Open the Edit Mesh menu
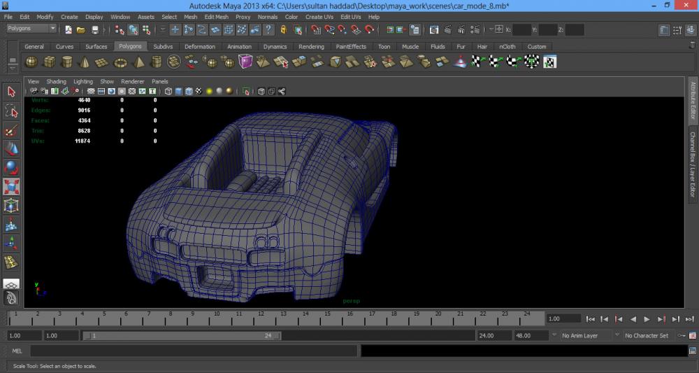 [216, 17]
